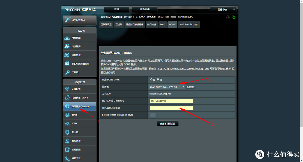Focus the Forced refresh interval field

click(x=153, y=115)
